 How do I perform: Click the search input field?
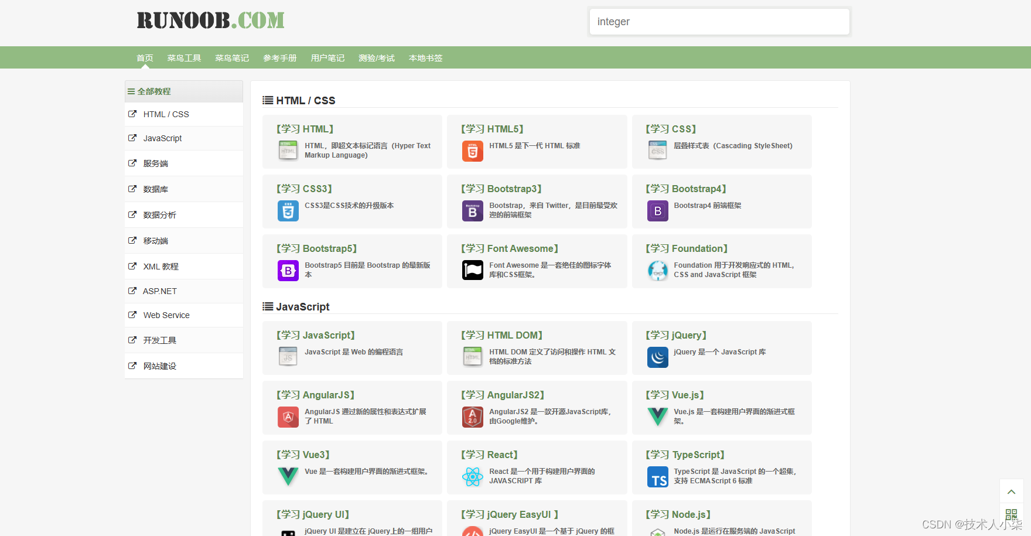719,22
